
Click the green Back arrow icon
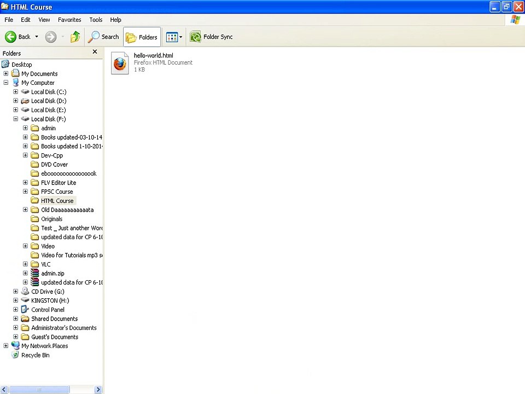[10, 37]
